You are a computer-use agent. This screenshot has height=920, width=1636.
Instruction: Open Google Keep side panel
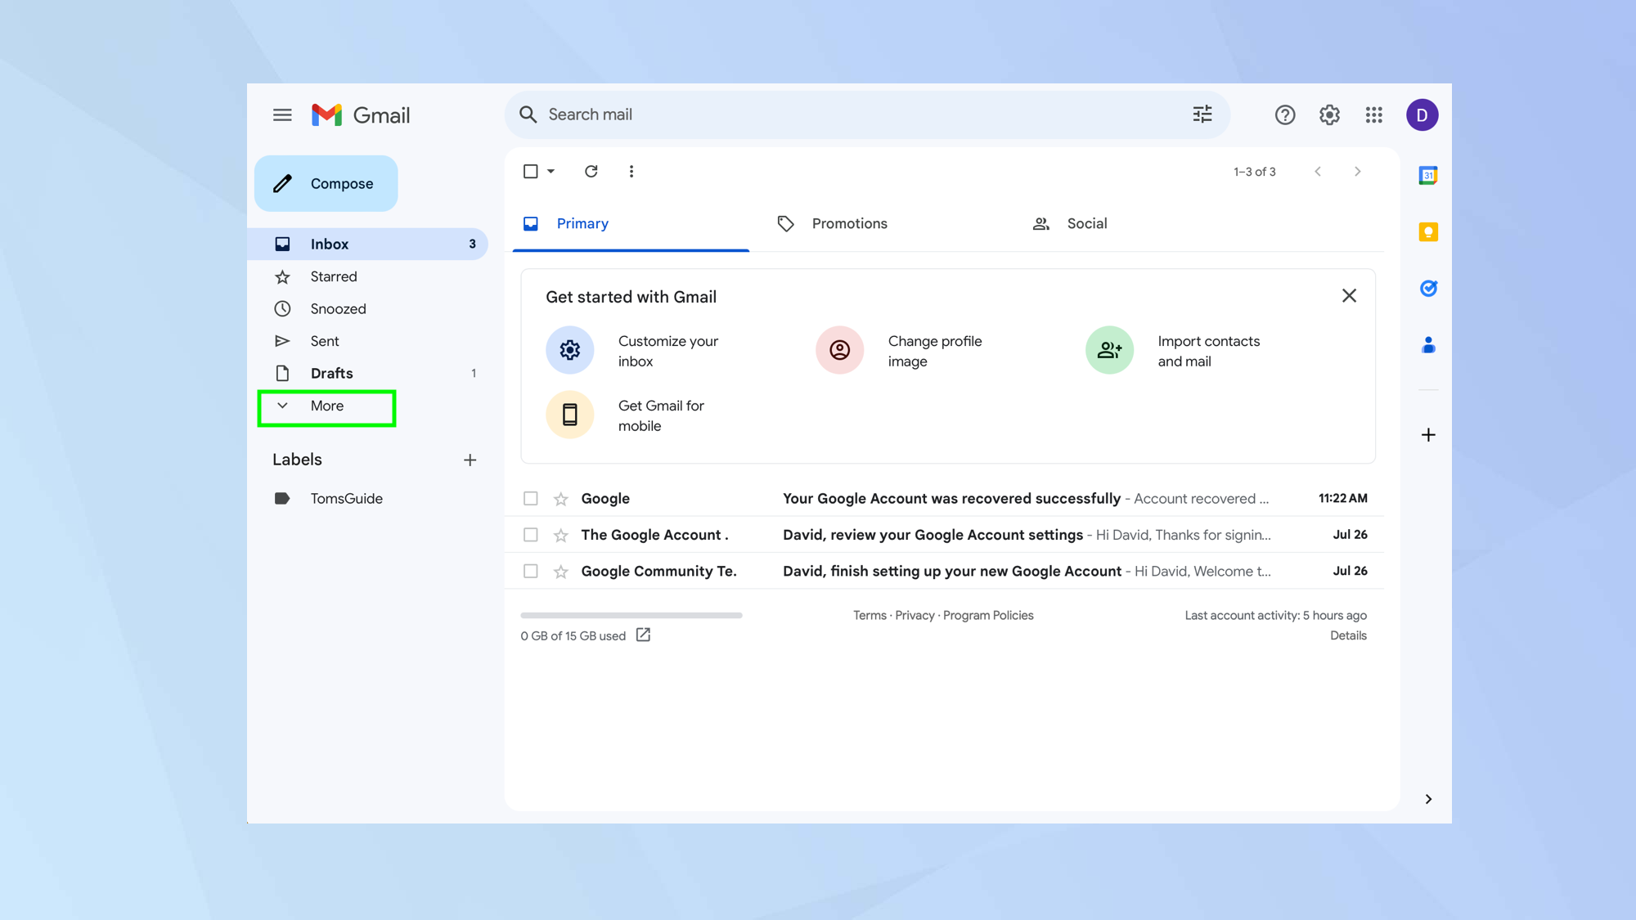(1428, 232)
